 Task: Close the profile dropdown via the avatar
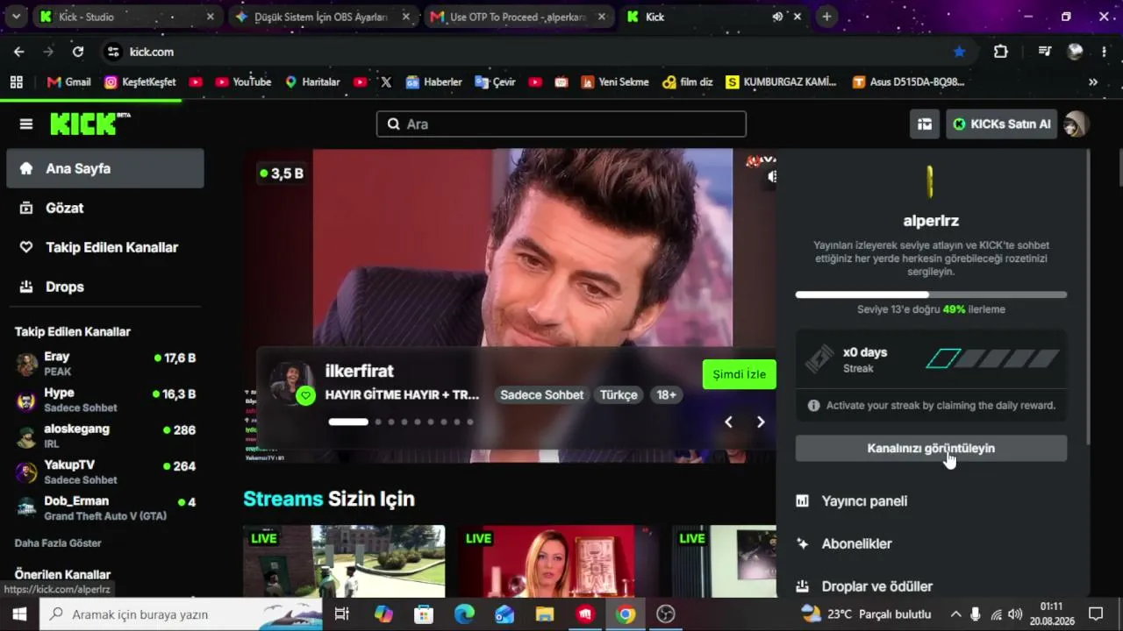point(1076,124)
